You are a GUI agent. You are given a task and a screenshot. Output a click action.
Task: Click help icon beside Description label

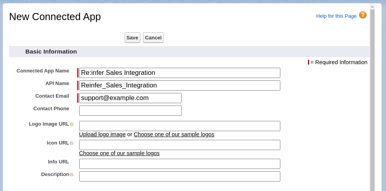[x=72, y=174]
